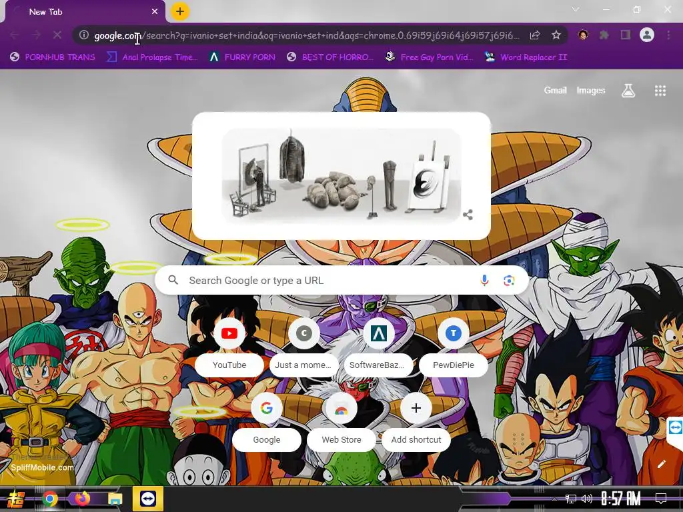The width and height of the screenshot is (683, 512).
Task: Launch Firefox from the taskbar
Action: pyautogui.click(x=82, y=499)
